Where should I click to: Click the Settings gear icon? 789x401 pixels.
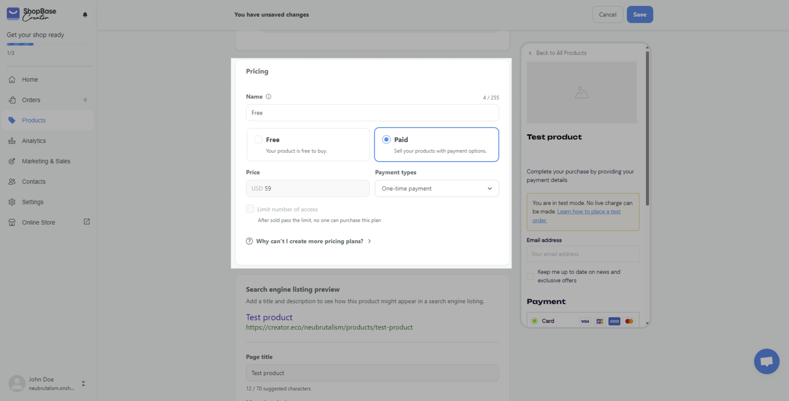(12, 202)
